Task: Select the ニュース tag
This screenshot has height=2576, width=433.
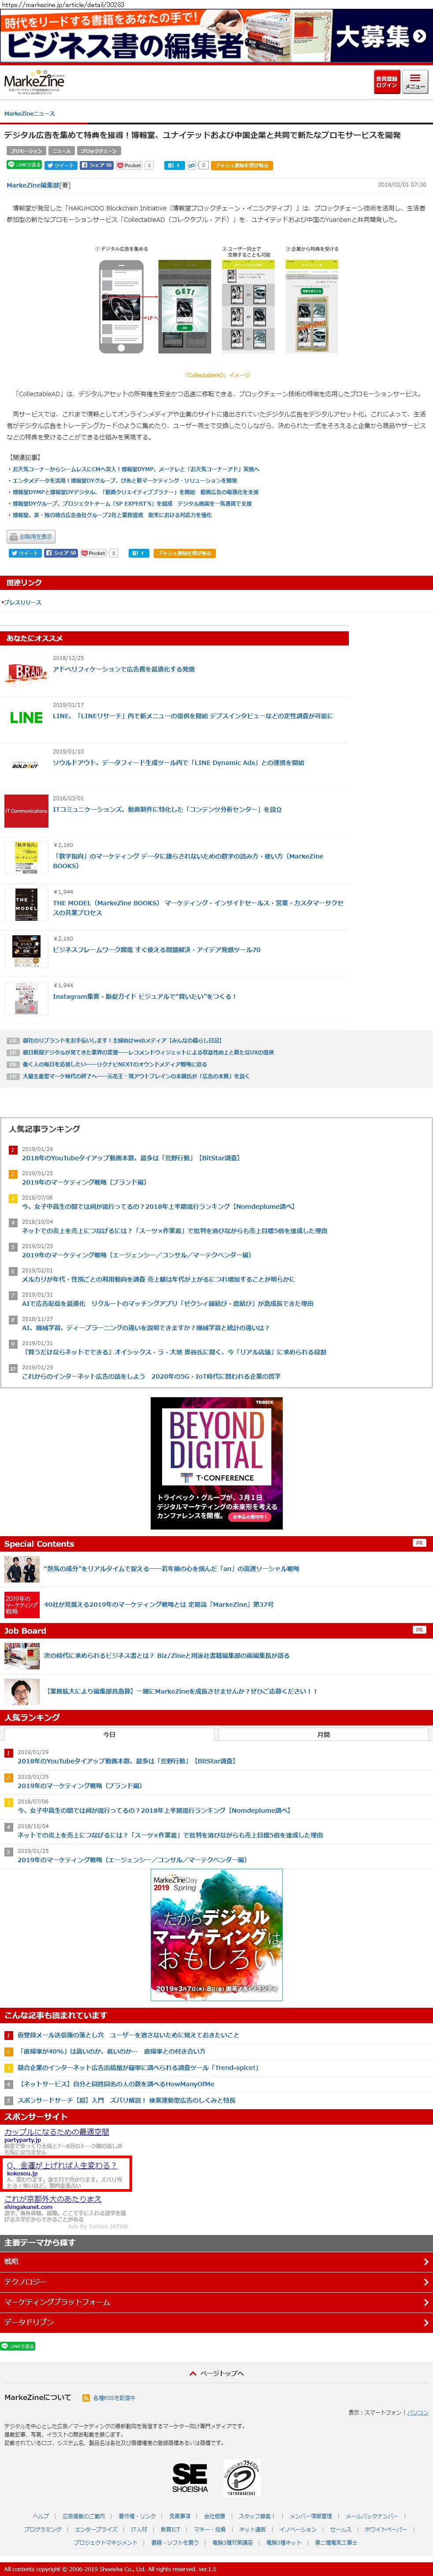Action: [61, 151]
